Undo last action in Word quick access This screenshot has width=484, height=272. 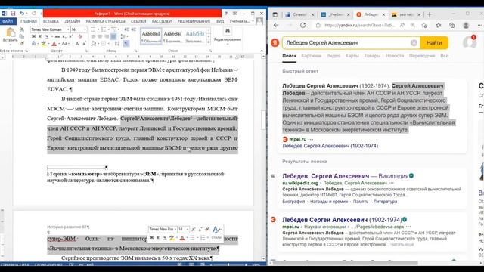22,14
